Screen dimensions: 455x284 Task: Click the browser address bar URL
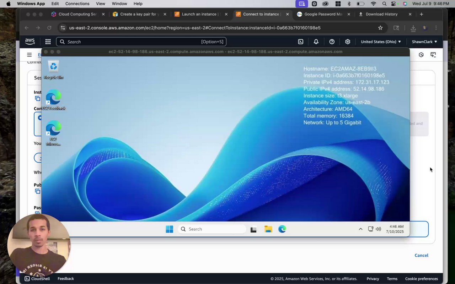(x=195, y=28)
